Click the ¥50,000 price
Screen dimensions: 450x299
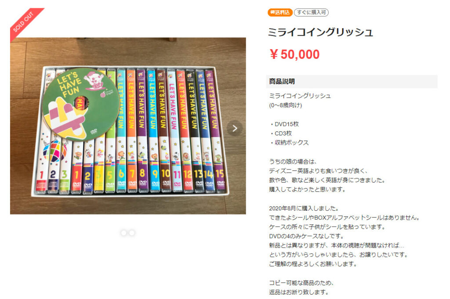click(294, 54)
